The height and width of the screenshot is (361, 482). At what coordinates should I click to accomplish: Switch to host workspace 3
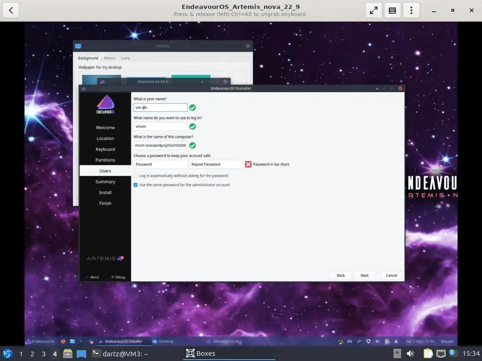click(44, 354)
